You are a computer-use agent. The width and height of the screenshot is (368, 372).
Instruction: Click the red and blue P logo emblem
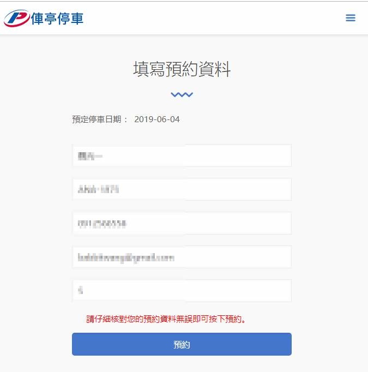click(17, 18)
